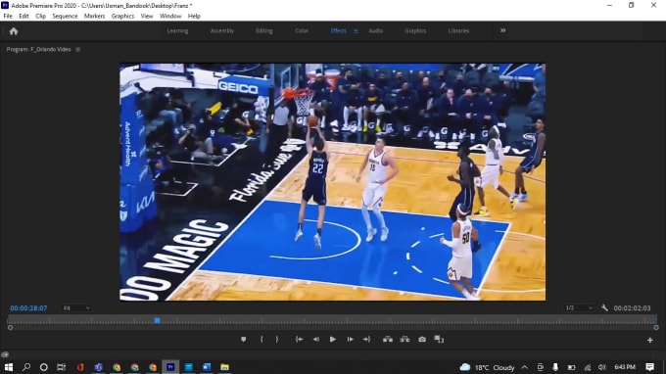Open the Button Editor plus icon
This screenshot has height=374, width=666.
tap(650, 340)
